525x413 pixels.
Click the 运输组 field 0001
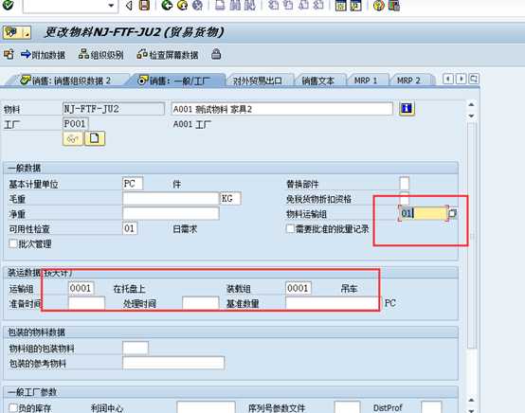click(81, 288)
